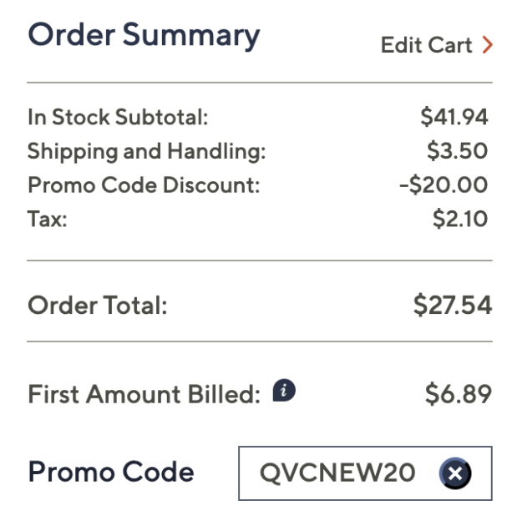Show info for First Amount Billed

point(285,390)
